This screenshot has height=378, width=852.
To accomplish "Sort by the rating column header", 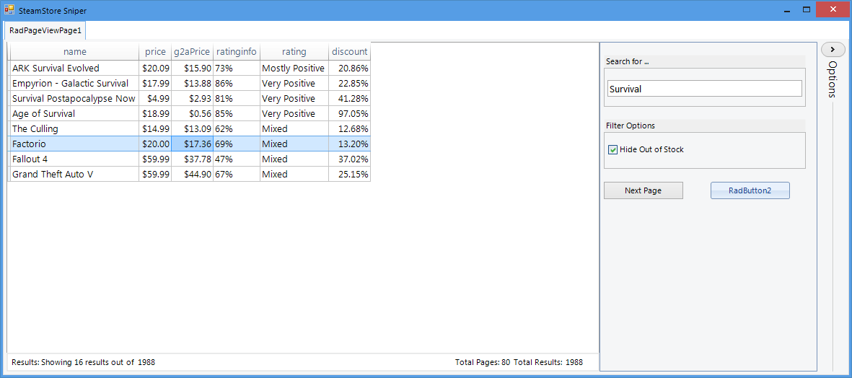I will [294, 52].
